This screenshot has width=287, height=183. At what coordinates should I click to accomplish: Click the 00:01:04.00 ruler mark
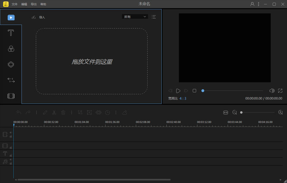pos(82,122)
